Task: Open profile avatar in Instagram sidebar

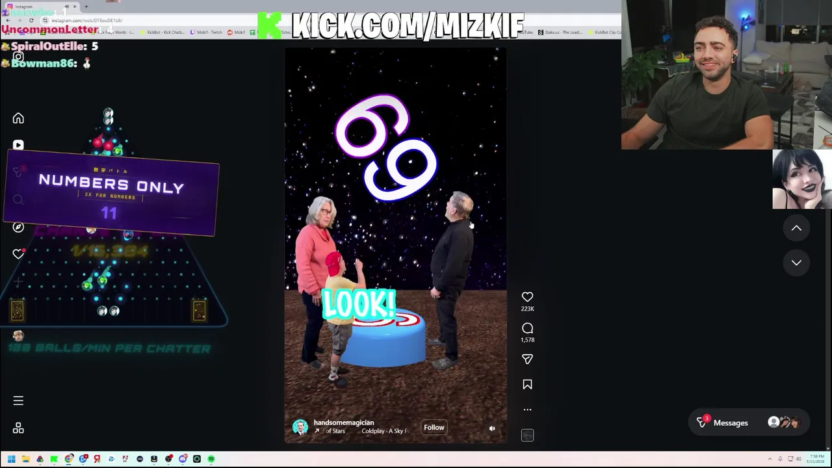Action: pyautogui.click(x=18, y=335)
